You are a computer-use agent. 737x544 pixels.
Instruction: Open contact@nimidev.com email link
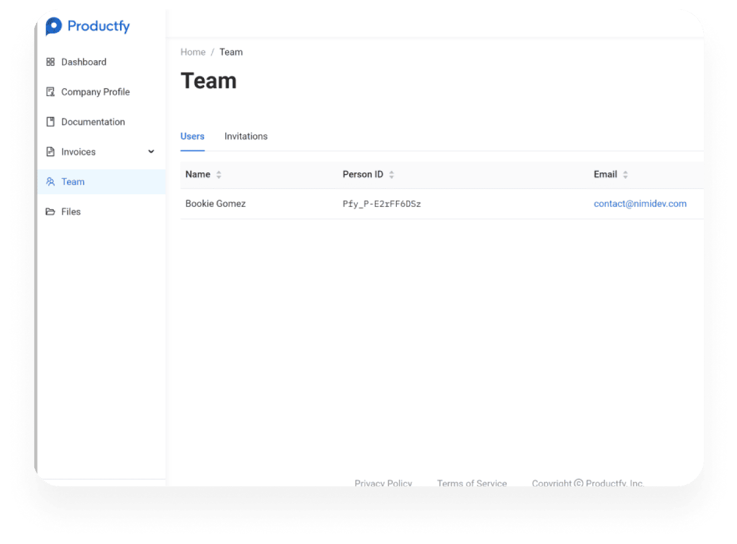640,204
